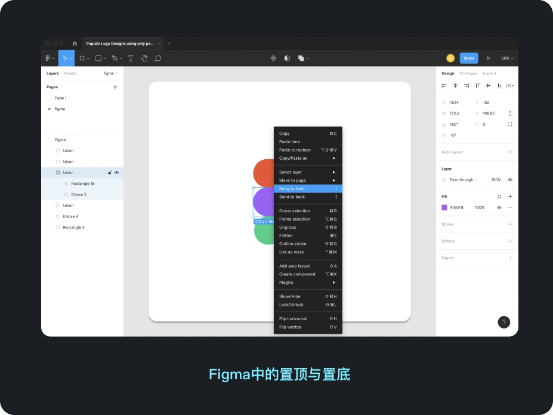Choose Send to back from context menu

point(292,197)
